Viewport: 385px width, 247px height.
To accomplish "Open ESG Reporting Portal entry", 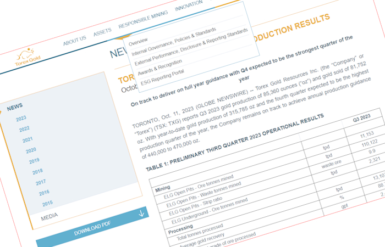I will point(162,77).
